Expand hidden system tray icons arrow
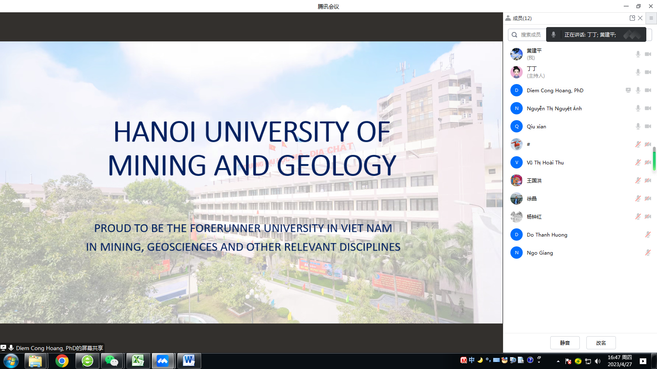The width and height of the screenshot is (657, 369). click(x=558, y=361)
